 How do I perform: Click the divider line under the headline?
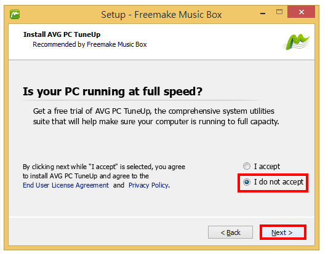coord(142,101)
